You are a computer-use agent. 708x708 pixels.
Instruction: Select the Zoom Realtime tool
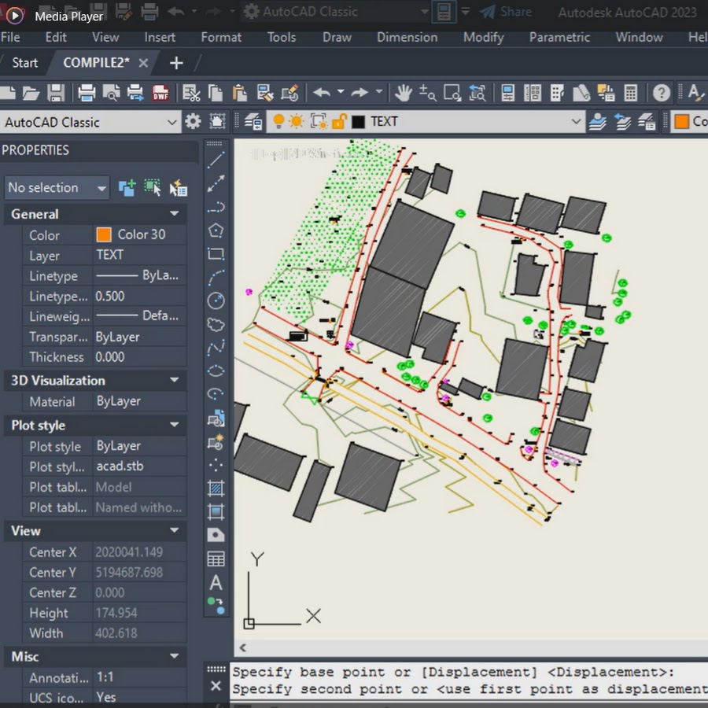click(427, 94)
